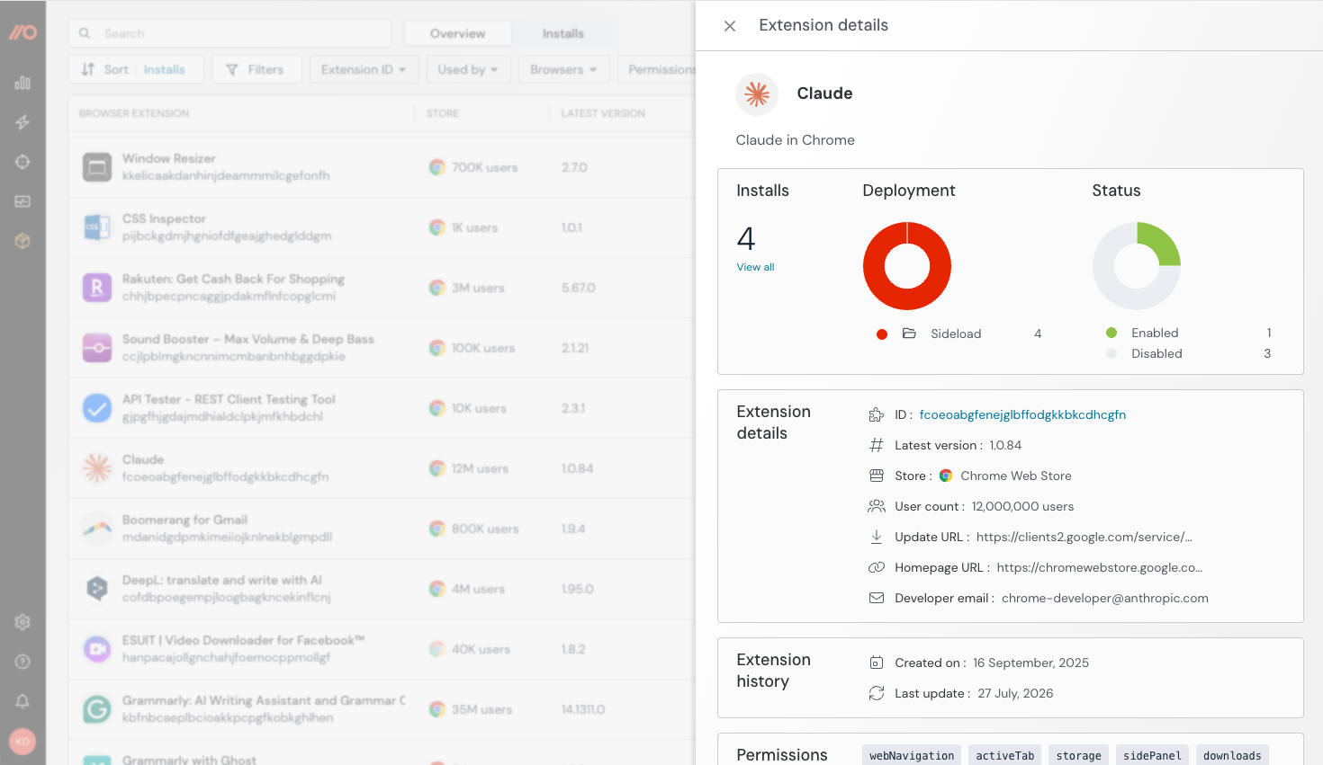The height and width of the screenshot is (765, 1323).
Task: Select the grey Disabled legend dot
Action: (x=1111, y=353)
